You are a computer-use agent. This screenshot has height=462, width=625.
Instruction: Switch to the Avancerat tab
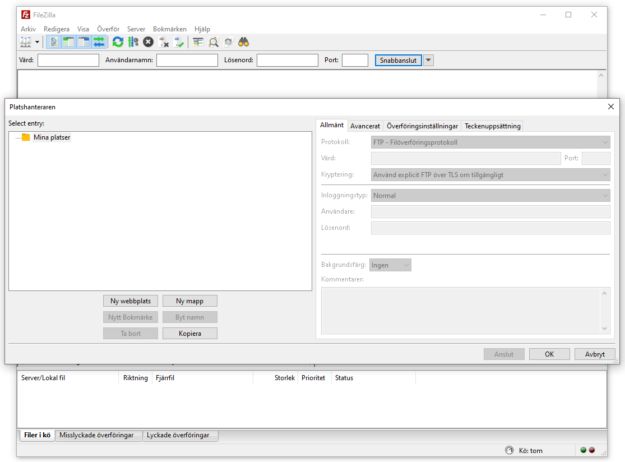click(365, 126)
